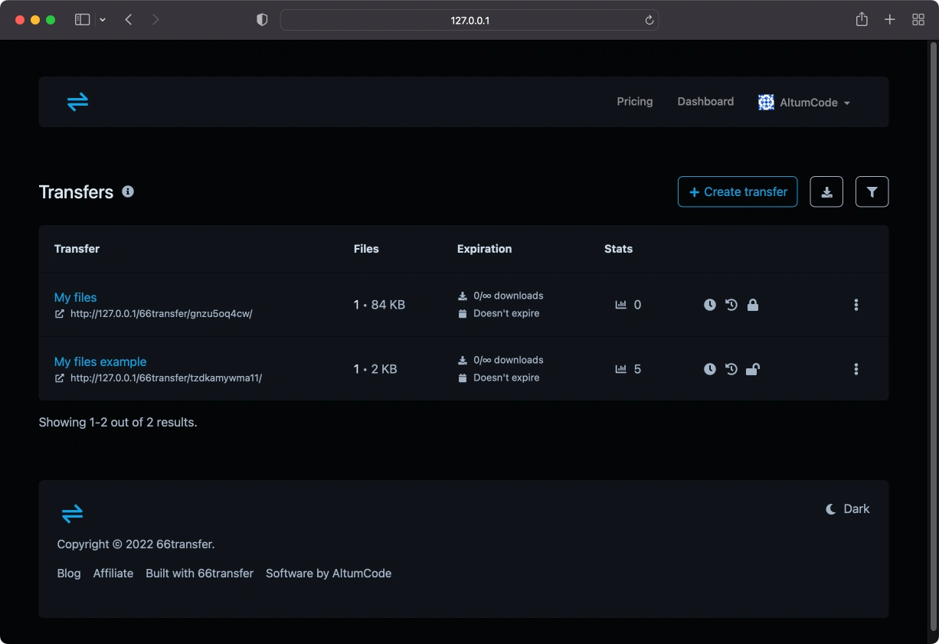Click Built with 66transfer link
939x644 pixels.
point(199,574)
